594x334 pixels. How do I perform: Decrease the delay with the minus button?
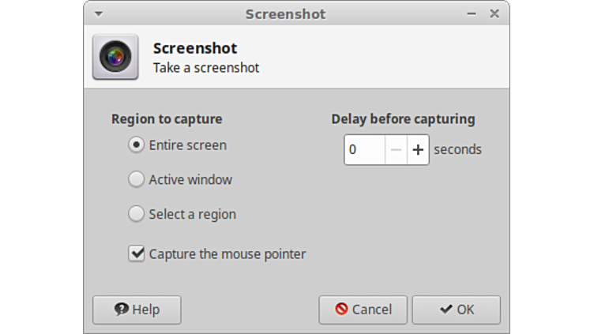(x=397, y=149)
